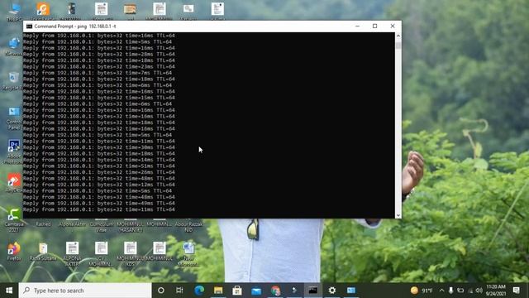Open the Command Prompt window system menu icon
The width and height of the screenshot is (529, 298).
click(30, 26)
